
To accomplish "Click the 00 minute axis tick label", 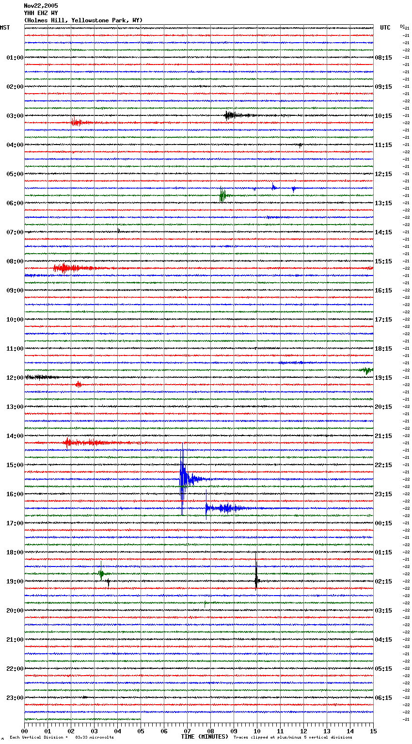I will pos(25,731).
